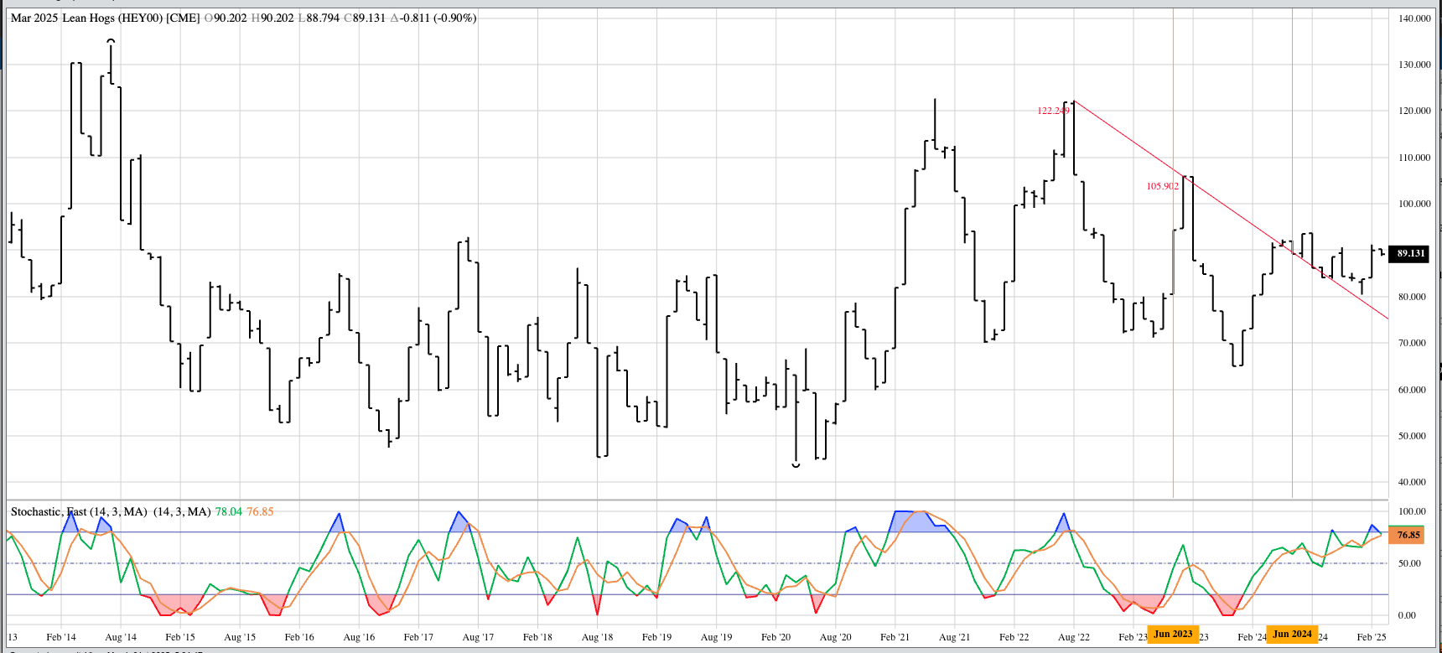This screenshot has height=653, width=1442.
Task: Select the 89.131 current price tag
Action: point(1410,253)
